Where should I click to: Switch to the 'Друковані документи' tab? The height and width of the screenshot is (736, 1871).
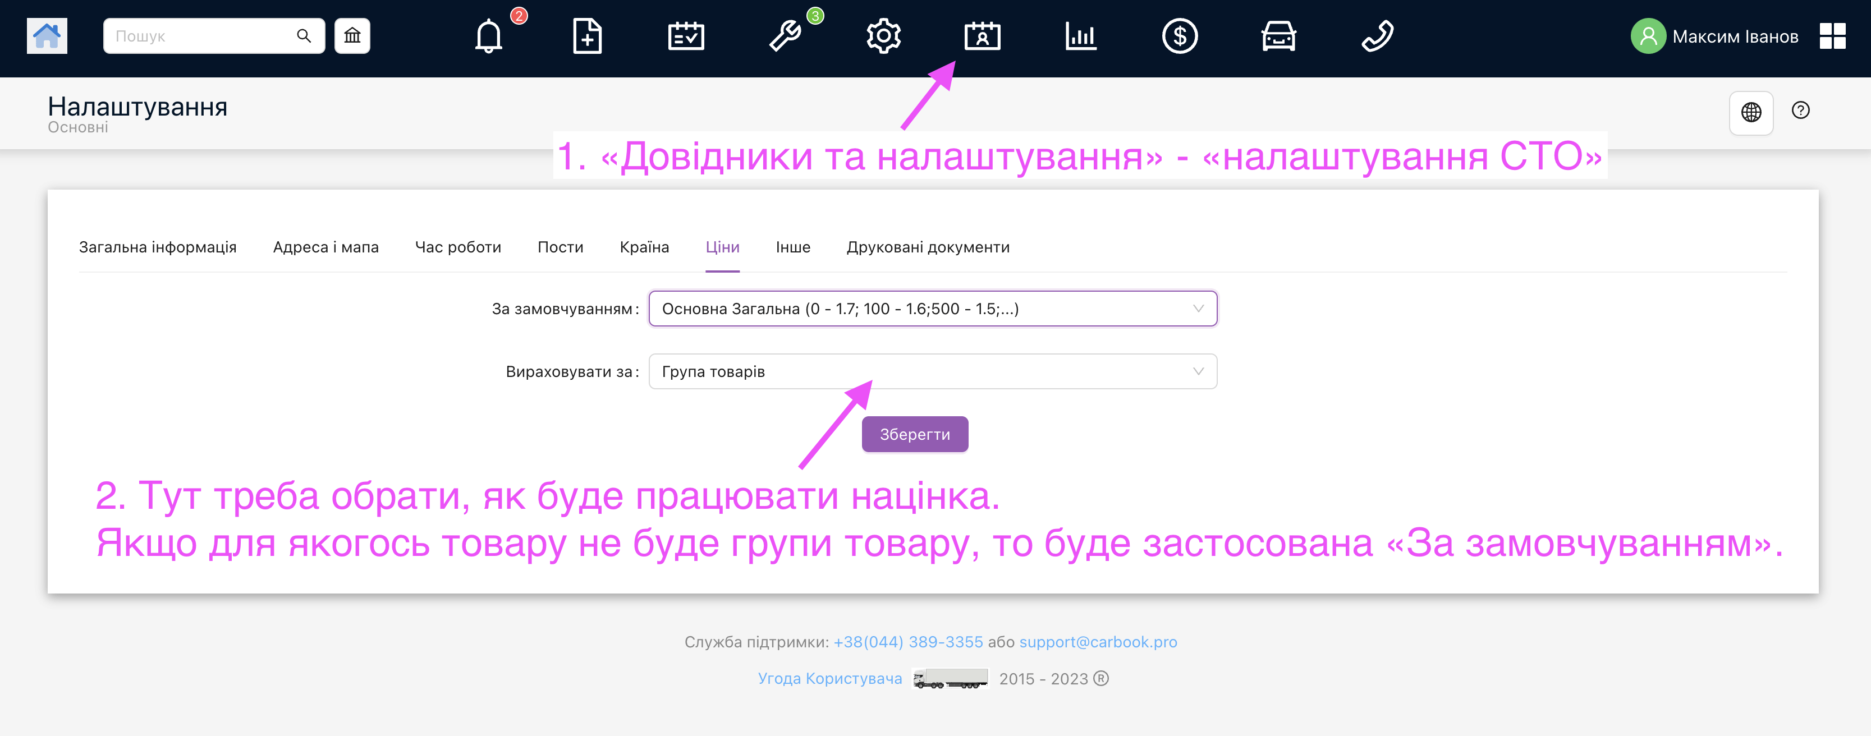pos(928,247)
